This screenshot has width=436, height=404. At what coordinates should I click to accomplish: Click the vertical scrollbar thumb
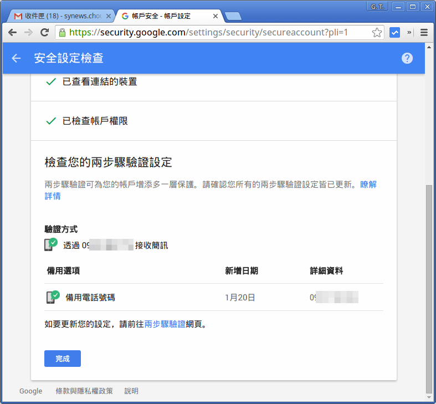429,288
